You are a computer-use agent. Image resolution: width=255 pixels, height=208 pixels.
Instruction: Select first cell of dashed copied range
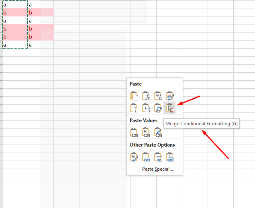tap(15, 4)
